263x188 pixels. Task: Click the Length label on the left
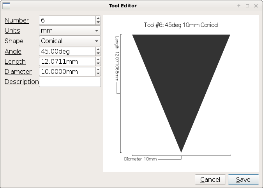[15, 62]
